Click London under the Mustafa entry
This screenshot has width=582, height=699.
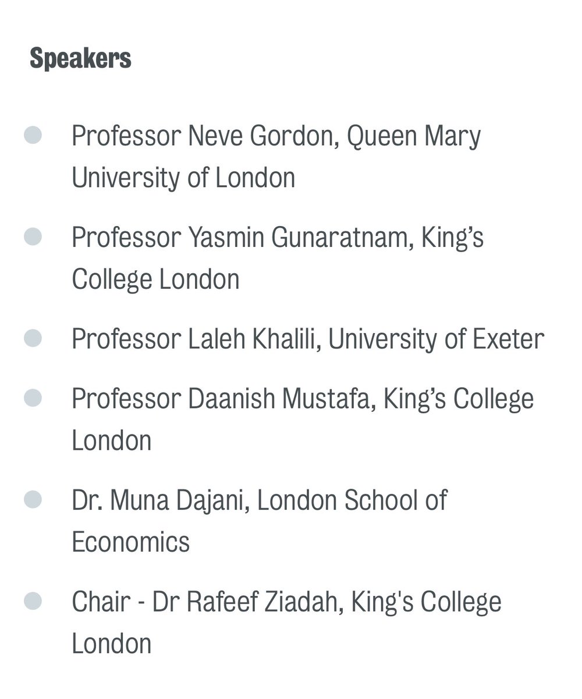(x=111, y=440)
